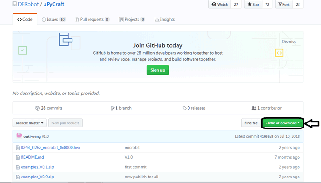Screen dimensions: 321x183
Task: Click the Projects board icon
Action: click(x=122, y=19)
